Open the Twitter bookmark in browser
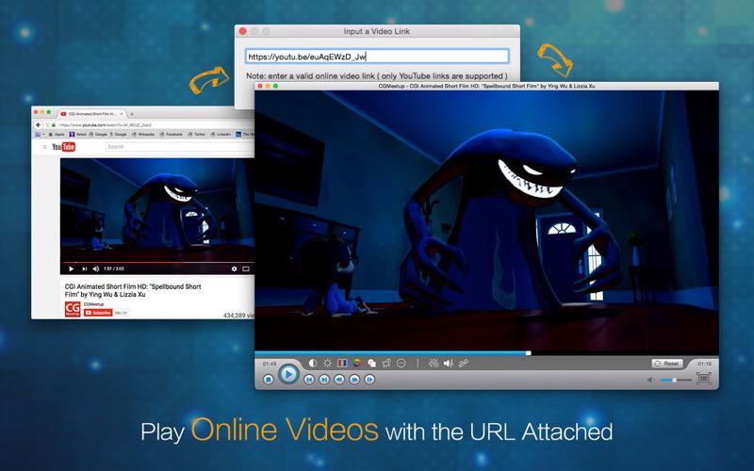Viewport: 754px width, 471px height. click(x=197, y=135)
